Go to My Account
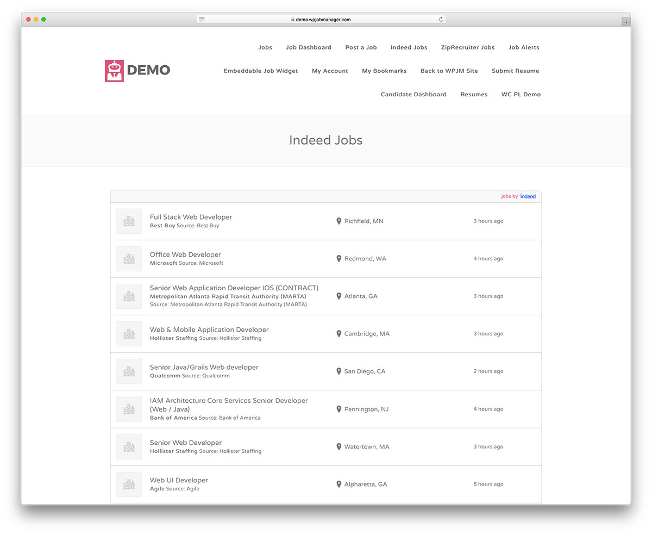The height and width of the screenshot is (535, 652). pyautogui.click(x=330, y=71)
